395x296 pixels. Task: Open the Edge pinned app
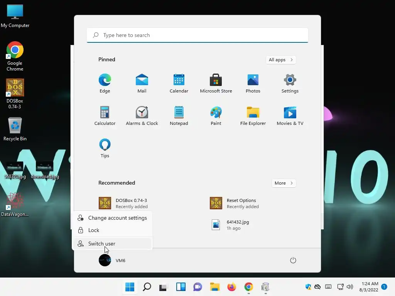point(105,83)
